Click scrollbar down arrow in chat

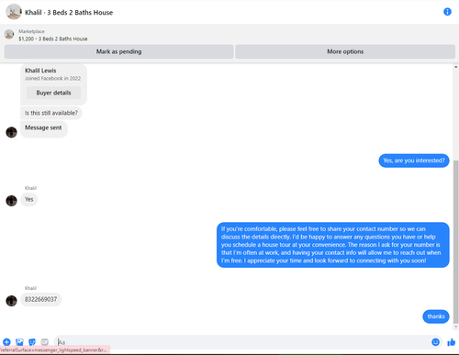456,327
